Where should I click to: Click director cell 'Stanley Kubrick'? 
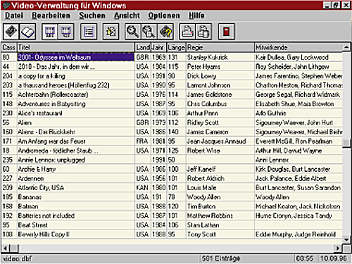coord(220,57)
